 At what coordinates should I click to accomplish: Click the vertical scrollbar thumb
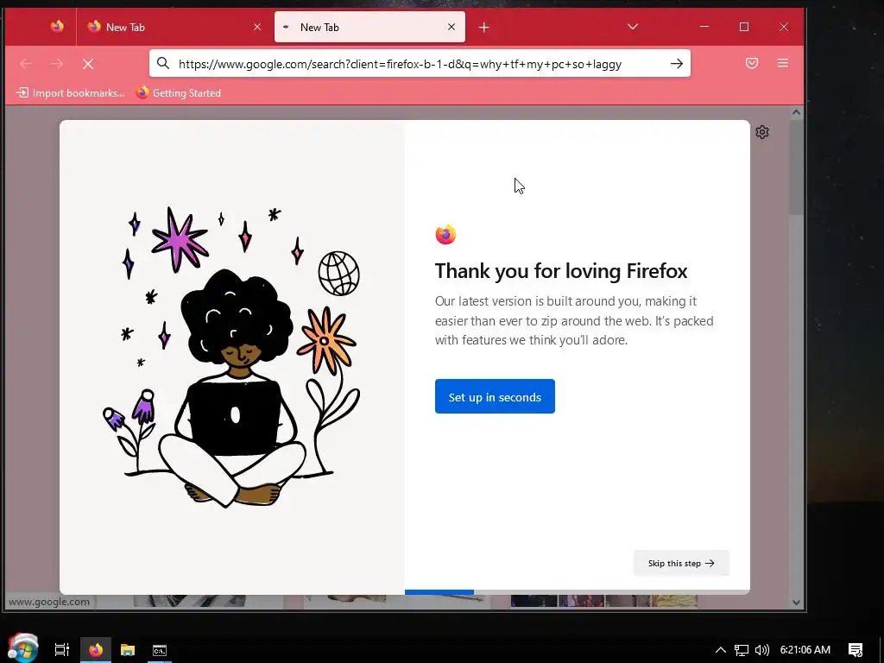795,167
